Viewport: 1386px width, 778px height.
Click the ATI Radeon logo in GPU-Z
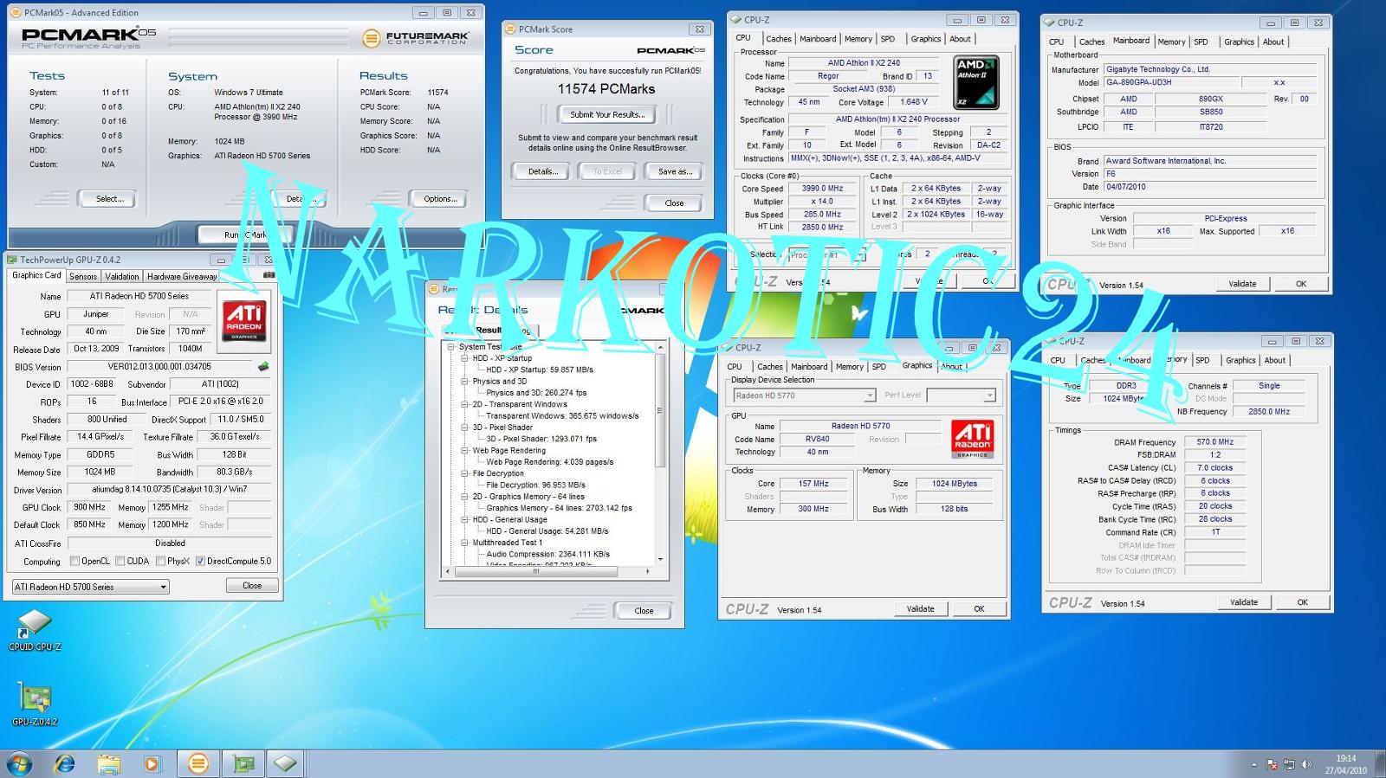(x=244, y=321)
